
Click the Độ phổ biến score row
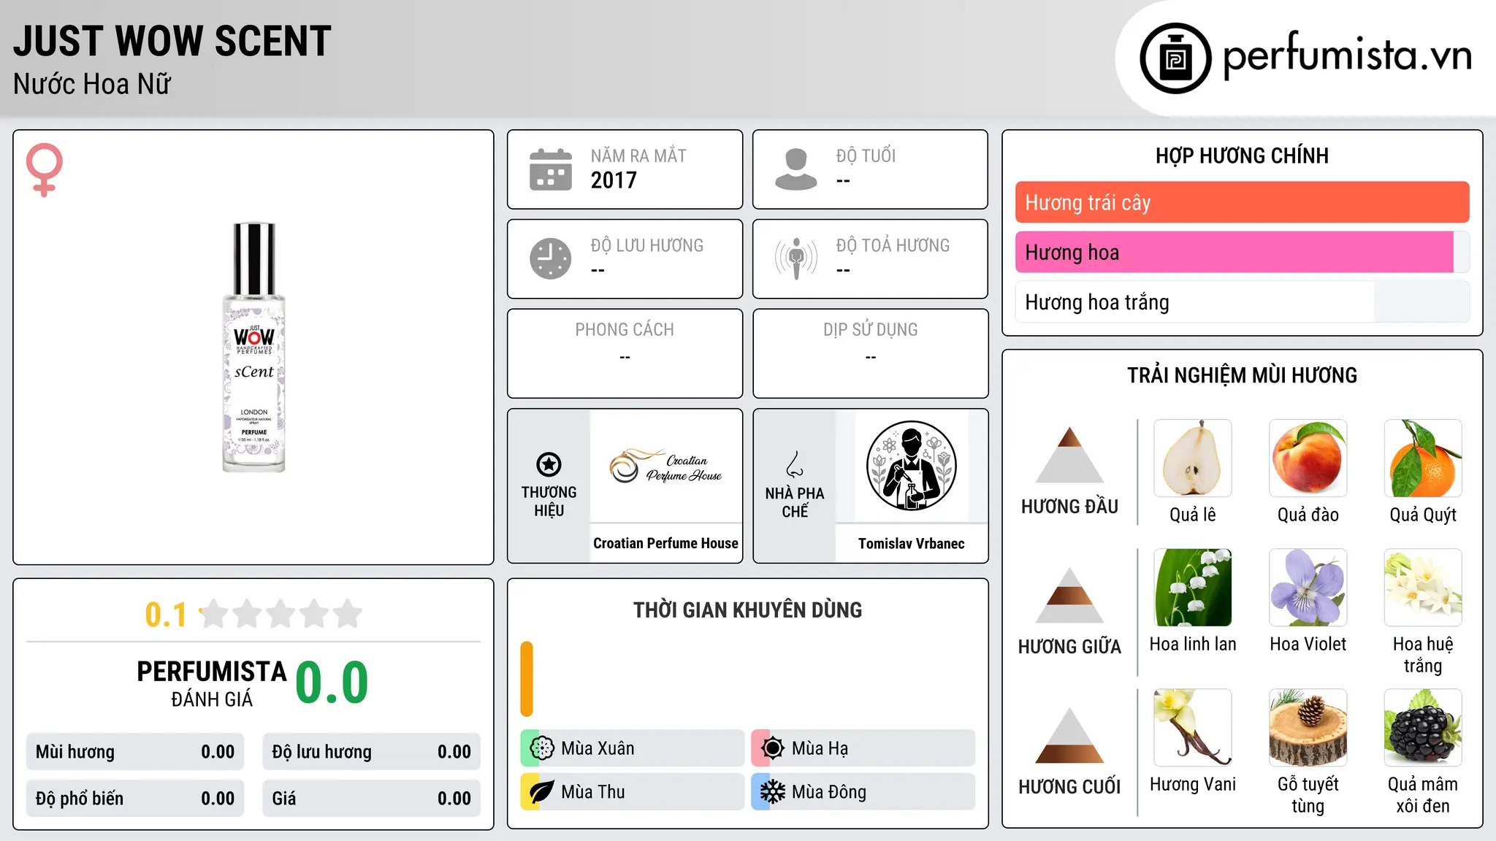click(x=135, y=798)
